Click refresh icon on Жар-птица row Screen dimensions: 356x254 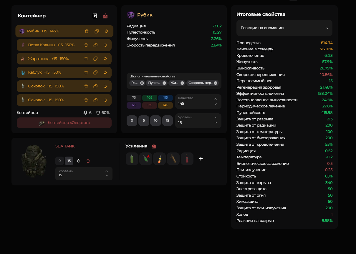105,59
